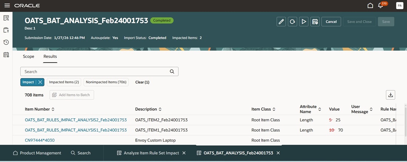Close the OATS_BAT_ANALYSIS_Feb24001753 bottom tab
This screenshot has height=162, width=407.
(x=278, y=153)
